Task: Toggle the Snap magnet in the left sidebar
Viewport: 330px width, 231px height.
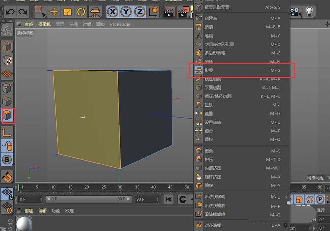Action: pyautogui.click(x=7, y=177)
